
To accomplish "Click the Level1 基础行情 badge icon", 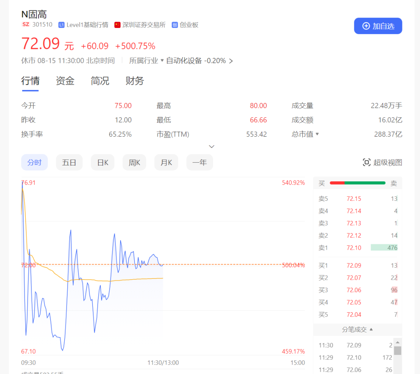I will click(61, 25).
